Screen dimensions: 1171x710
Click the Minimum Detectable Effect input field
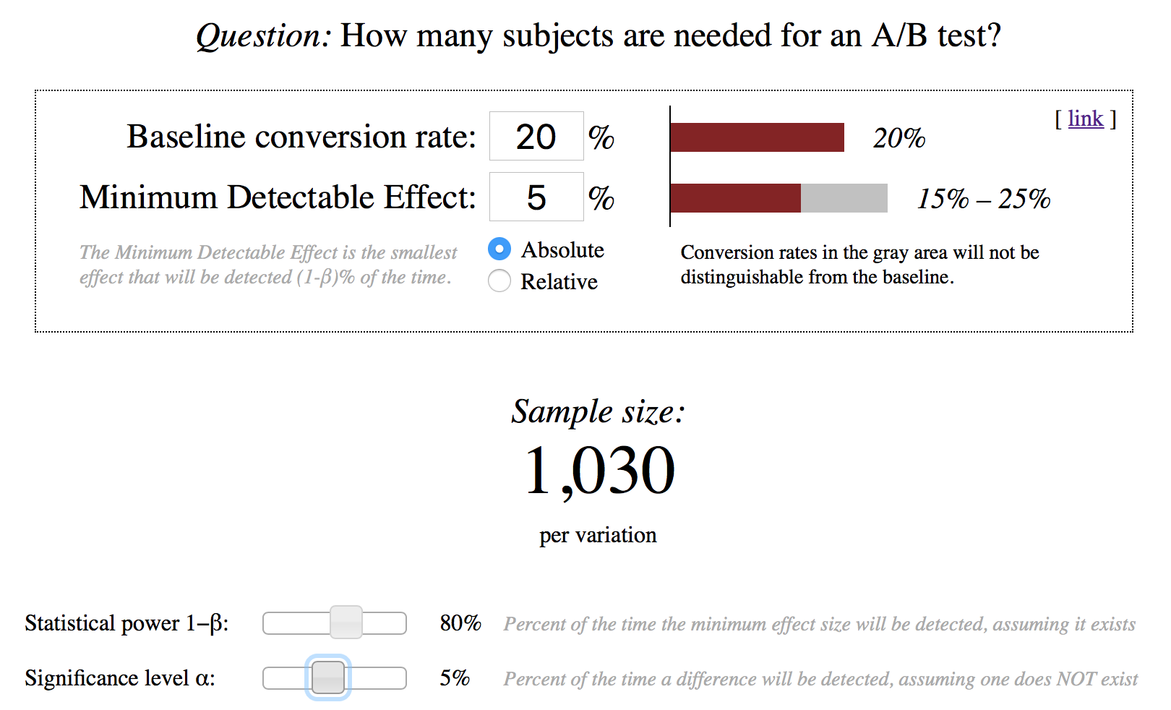[x=536, y=197]
